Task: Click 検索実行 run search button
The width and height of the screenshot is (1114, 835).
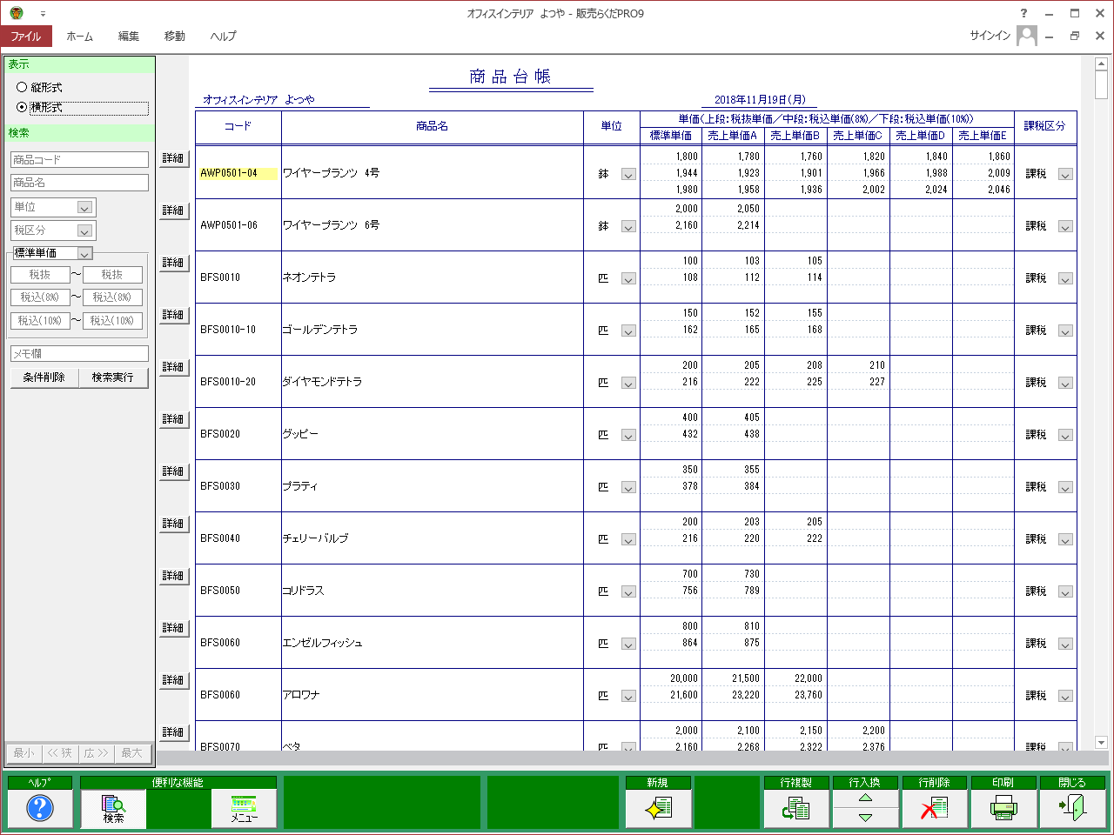Action: coord(113,377)
